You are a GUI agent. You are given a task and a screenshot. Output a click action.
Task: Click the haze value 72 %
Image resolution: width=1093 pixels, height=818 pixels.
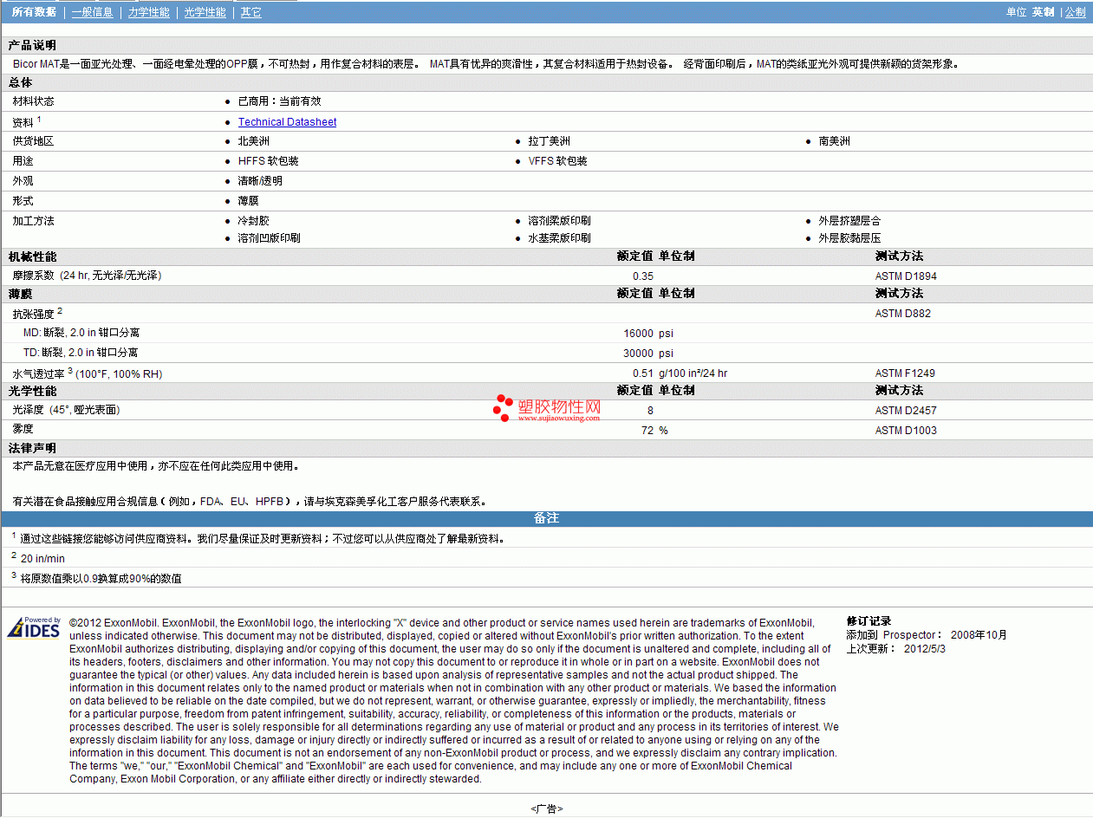(654, 431)
